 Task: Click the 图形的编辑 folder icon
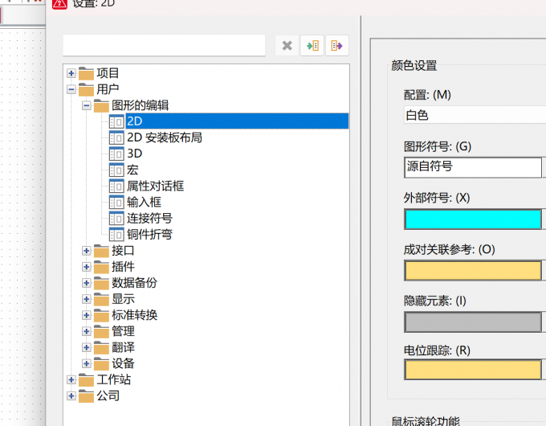tap(101, 105)
